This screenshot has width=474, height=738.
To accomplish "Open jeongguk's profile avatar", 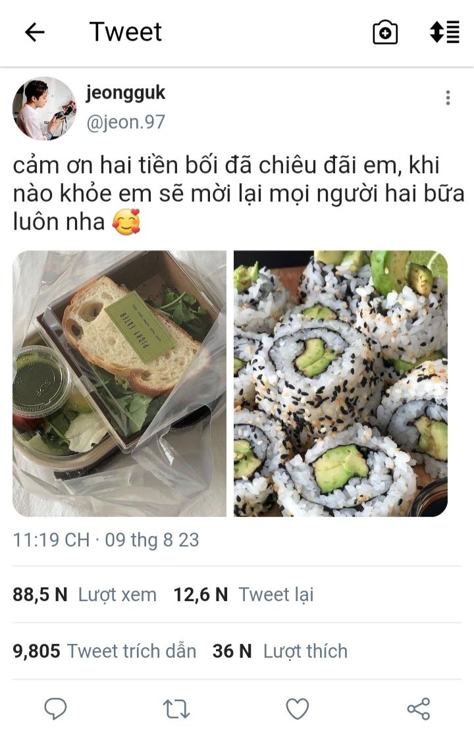I will point(45,109).
